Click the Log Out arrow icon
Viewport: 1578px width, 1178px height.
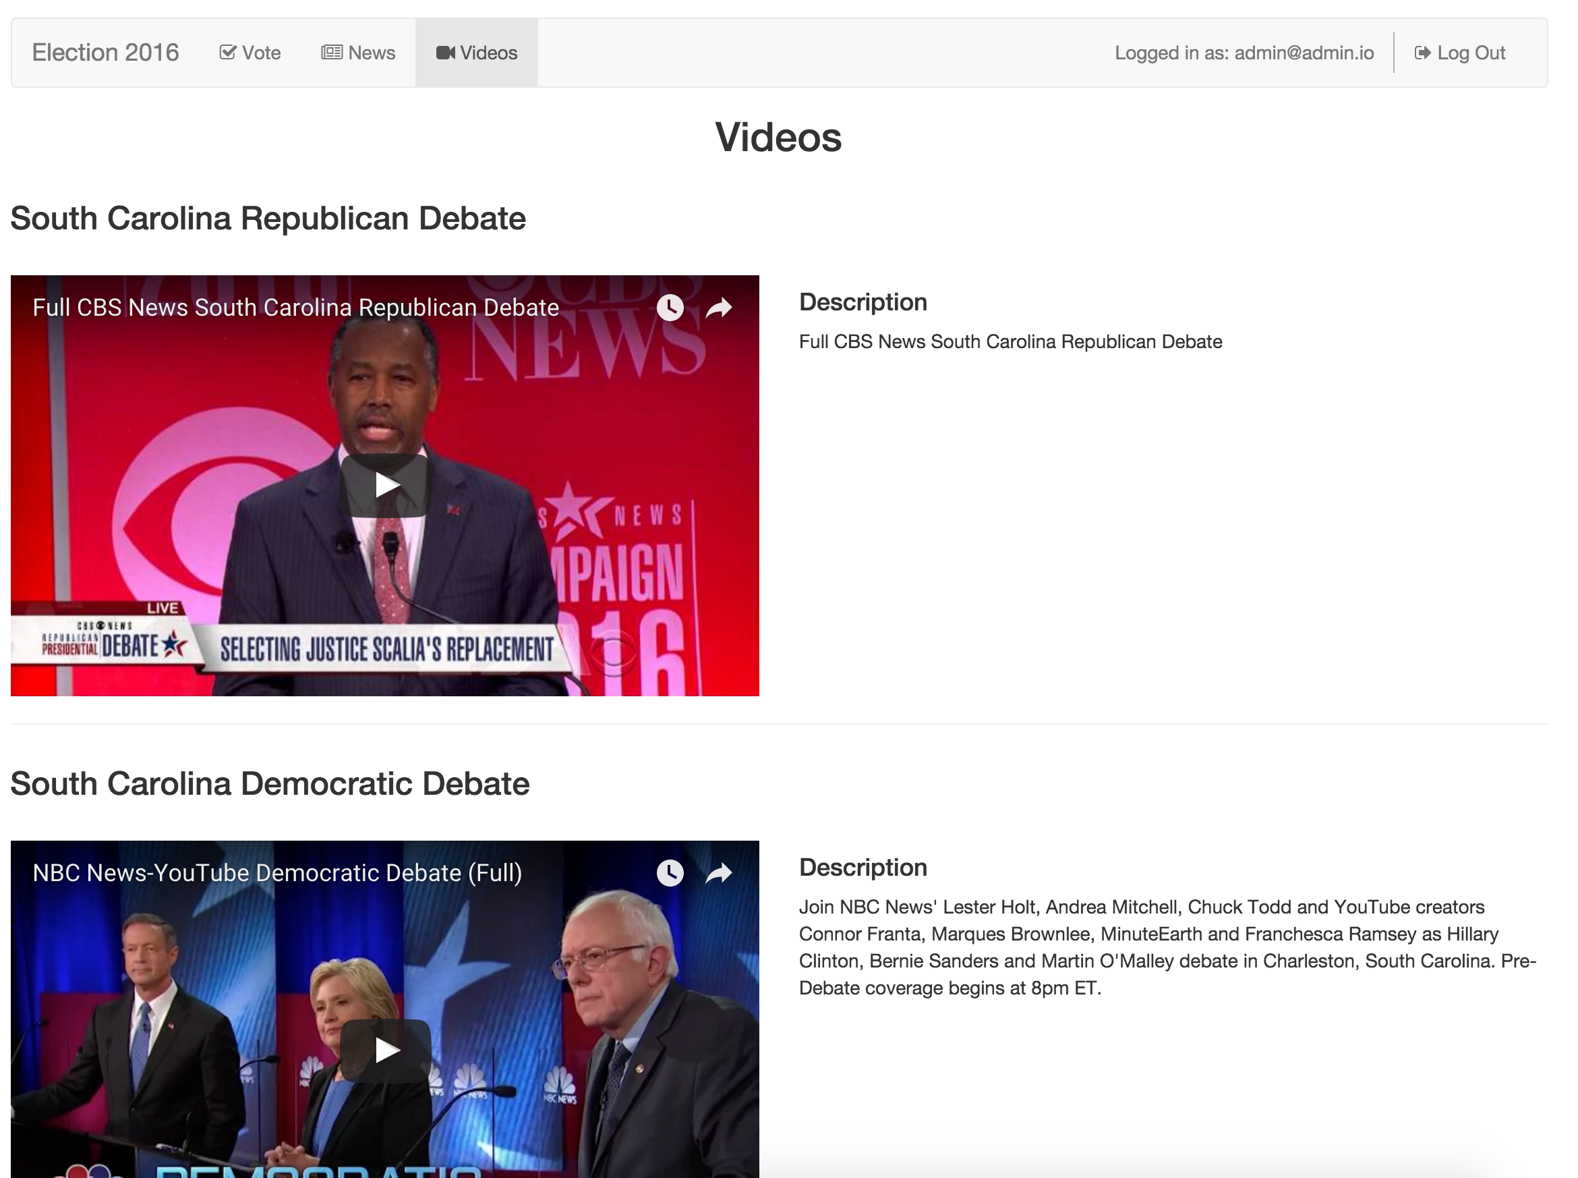coord(1422,53)
